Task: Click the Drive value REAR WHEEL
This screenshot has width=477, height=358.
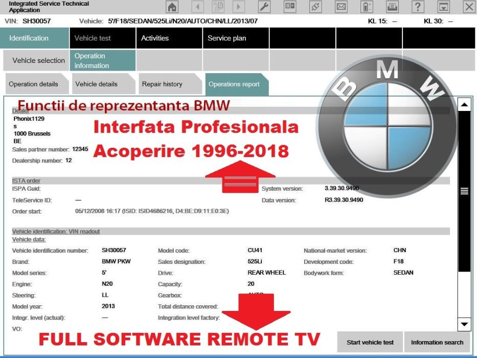Action: coord(267,273)
